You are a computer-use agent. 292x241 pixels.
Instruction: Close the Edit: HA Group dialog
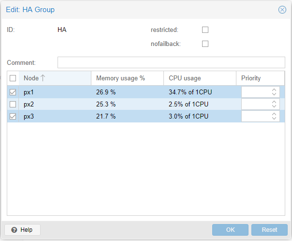pyautogui.click(x=282, y=10)
